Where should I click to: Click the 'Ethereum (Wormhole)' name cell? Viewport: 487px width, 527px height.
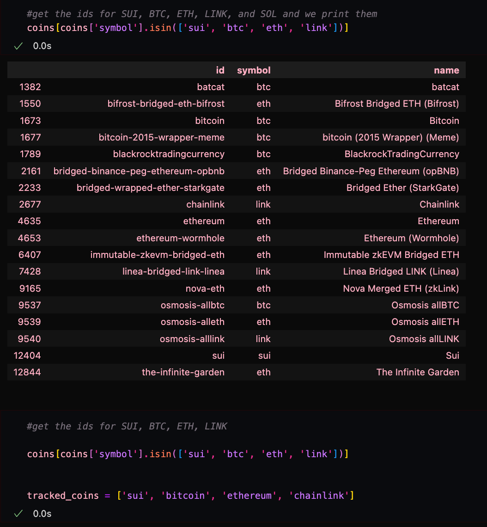411,238
